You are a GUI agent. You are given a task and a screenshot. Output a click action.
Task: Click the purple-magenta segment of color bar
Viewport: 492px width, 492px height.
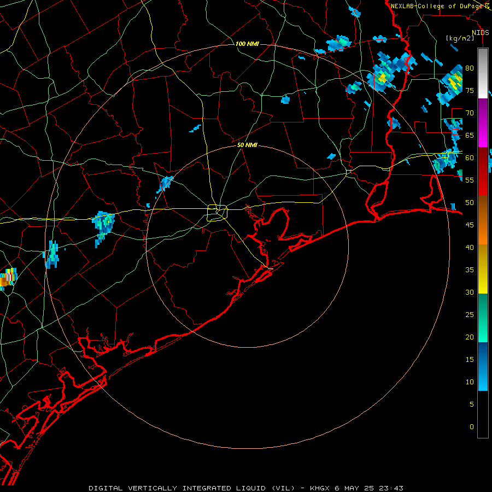tap(483, 123)
